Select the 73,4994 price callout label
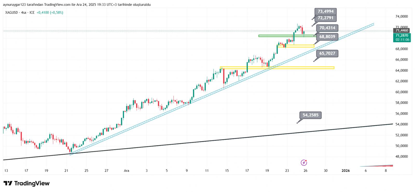 [x=326, y=11]
